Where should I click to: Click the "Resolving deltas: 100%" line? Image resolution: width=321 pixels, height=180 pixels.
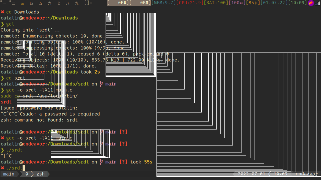pos(49,66)
